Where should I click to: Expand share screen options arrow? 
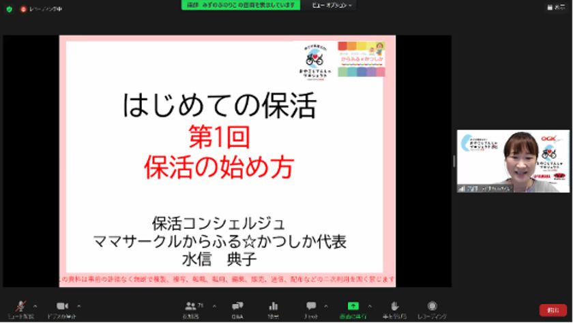[370, 306]
